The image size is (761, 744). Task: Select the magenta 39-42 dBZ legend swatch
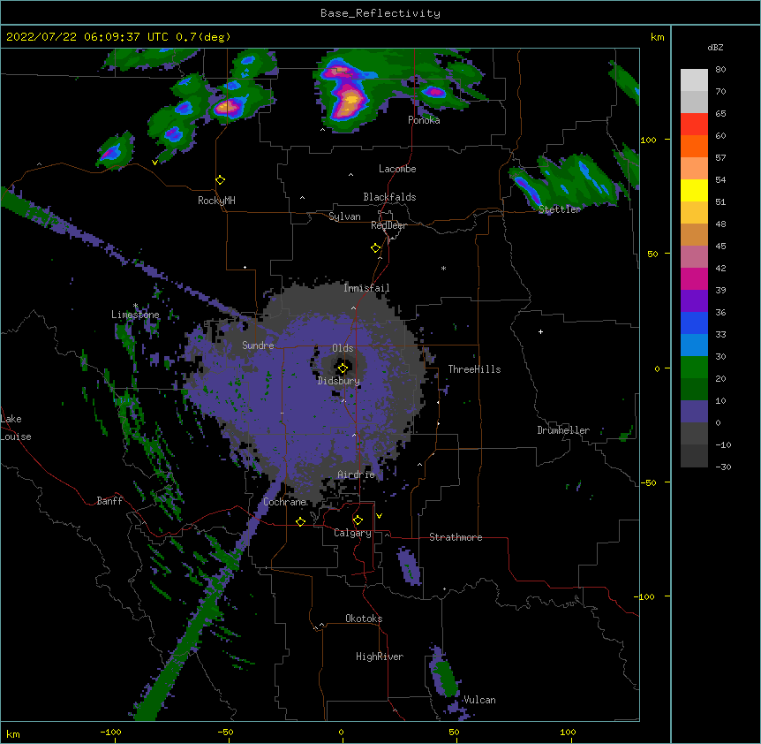(x=694, y=278)
